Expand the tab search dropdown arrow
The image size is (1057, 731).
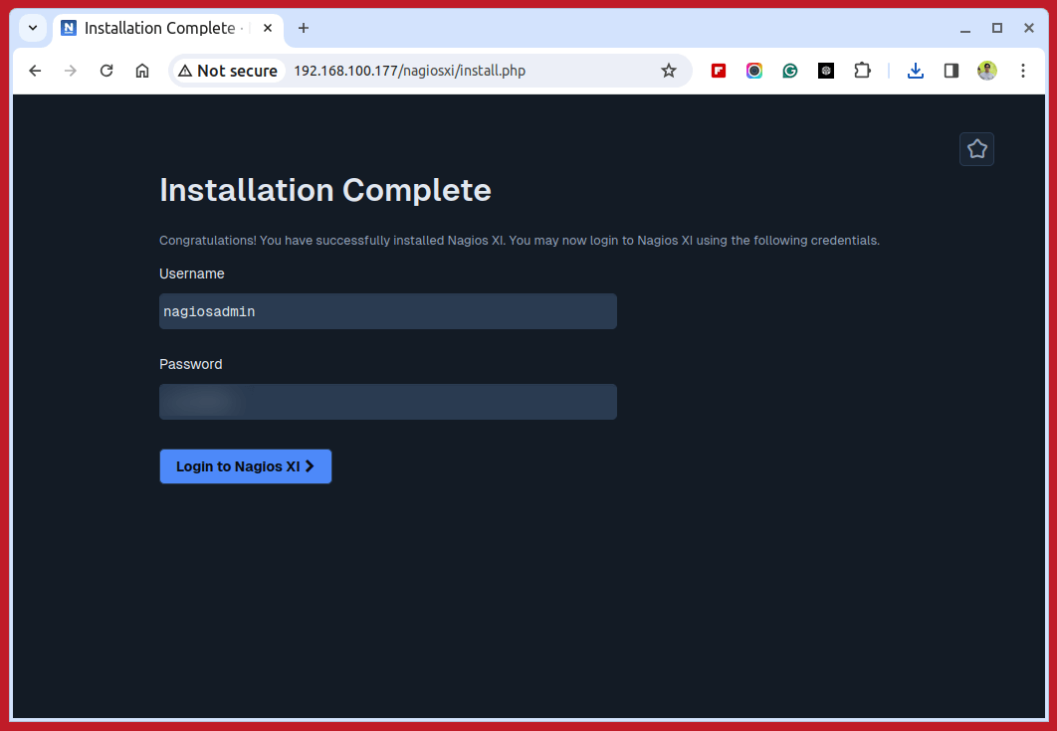click(33, 28)
